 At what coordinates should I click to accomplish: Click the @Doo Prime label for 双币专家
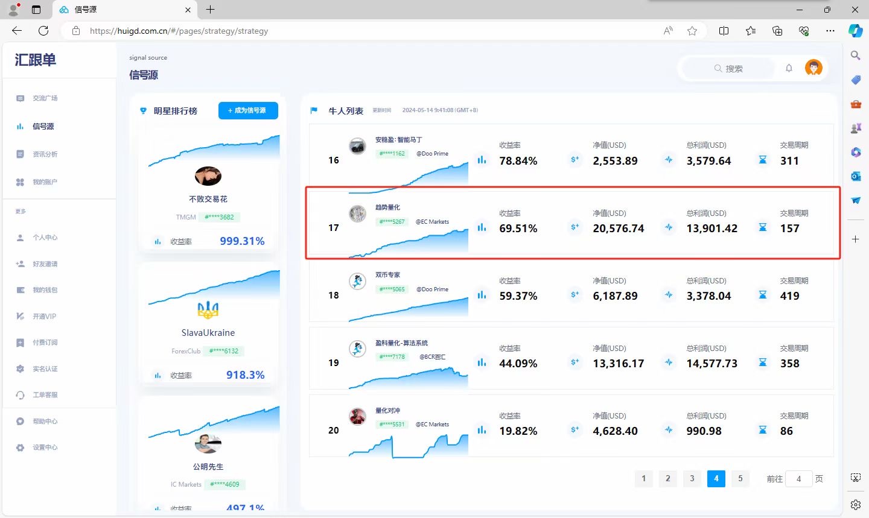click(x=432, y=289)
